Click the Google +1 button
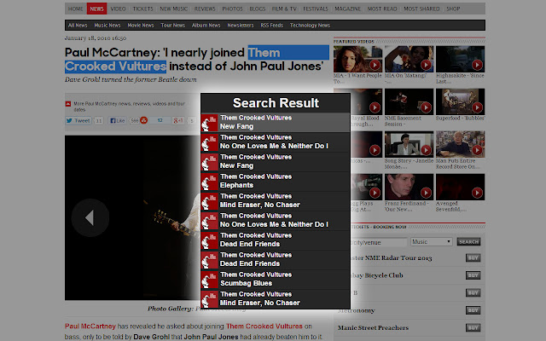546x341 pixels. [x=178, y=121]
